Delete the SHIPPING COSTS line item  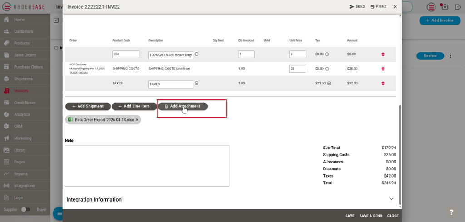383,69
